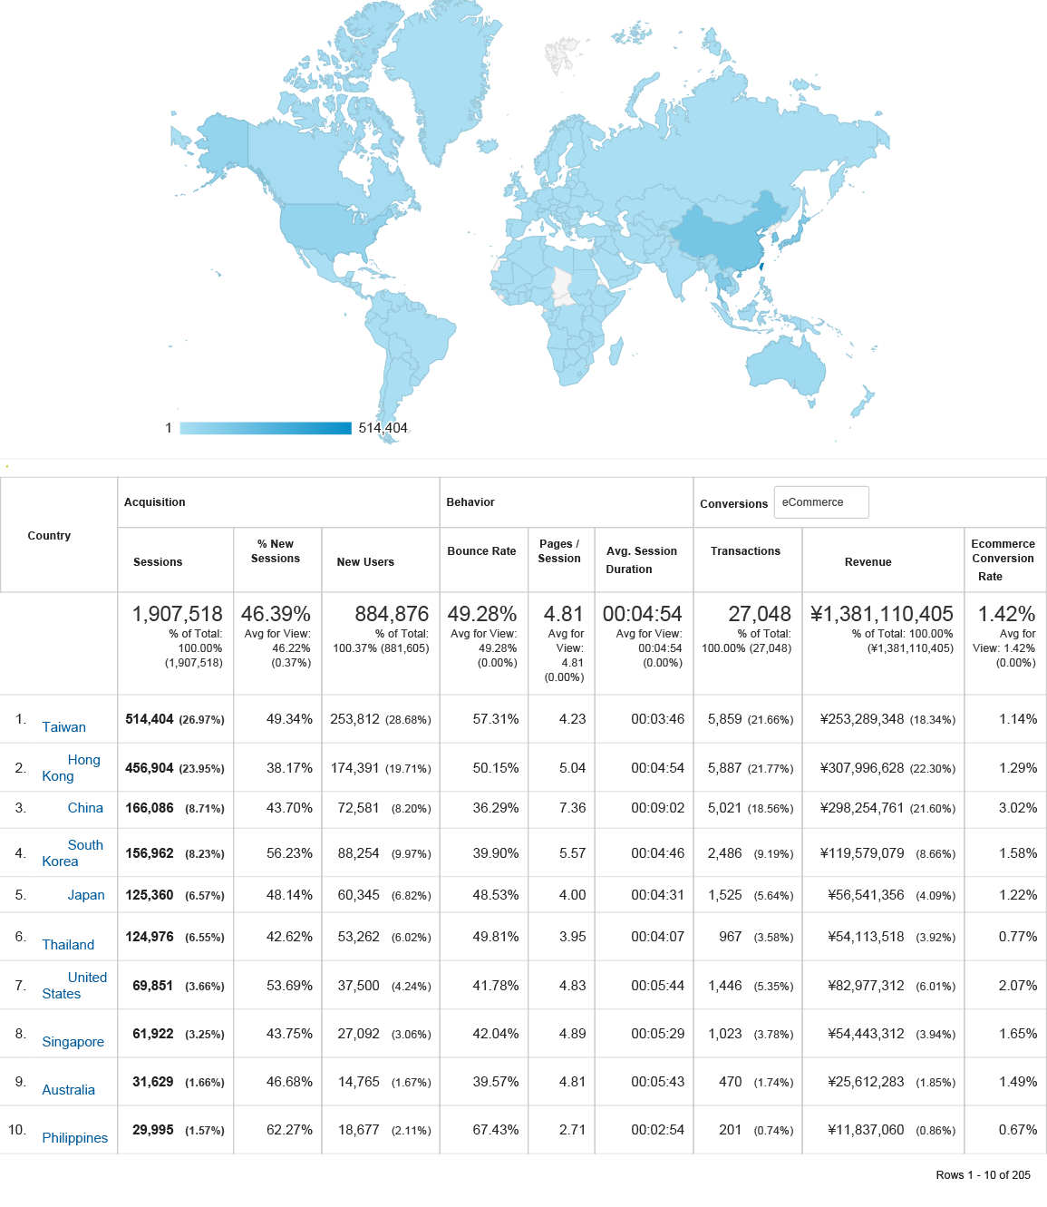Sort by Pages / Session column header
The image size is (1047, 1207).
coord(559,551)
